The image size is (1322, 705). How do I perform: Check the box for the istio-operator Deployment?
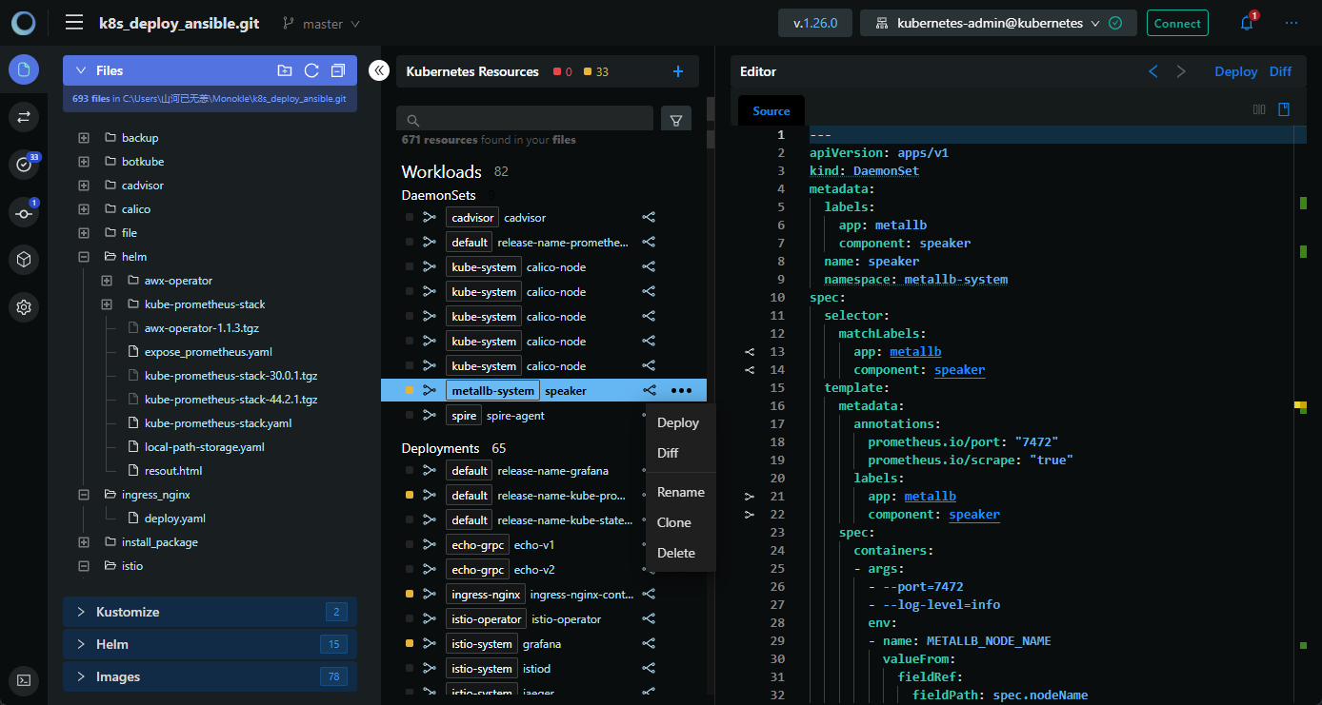(x=410, y=619)
